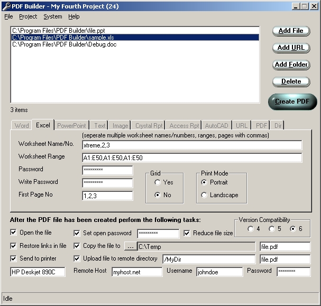Set Version Compatibility to 4
This screenshot has width=321, height=306.
coord(250,229)
